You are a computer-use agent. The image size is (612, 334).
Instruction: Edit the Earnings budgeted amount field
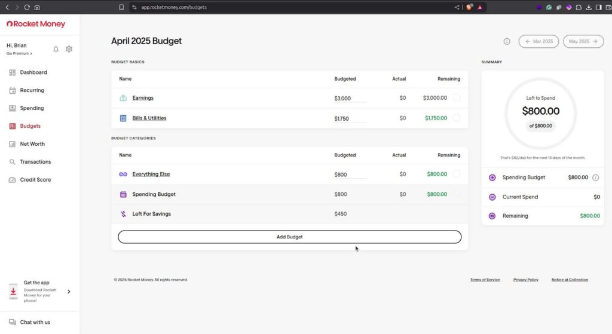pyautogui.click(x=350, y=99)
